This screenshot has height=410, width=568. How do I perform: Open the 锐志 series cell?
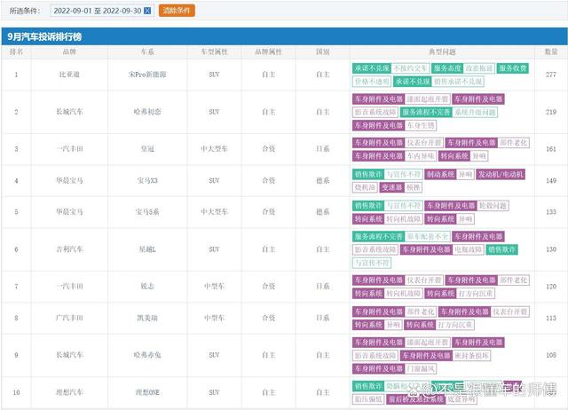tap(147, 286)
